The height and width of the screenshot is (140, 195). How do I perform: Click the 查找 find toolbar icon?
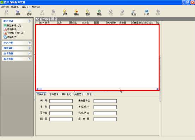point(88,13)
